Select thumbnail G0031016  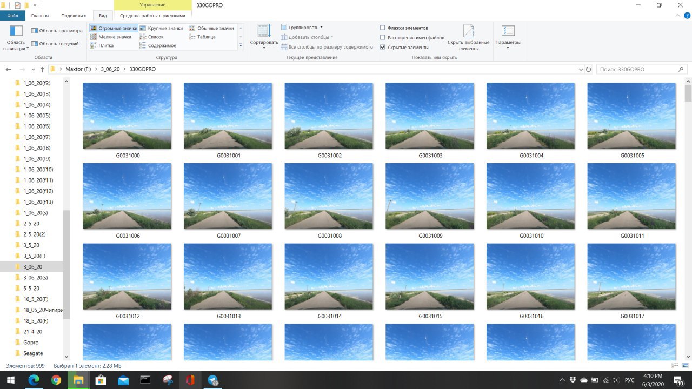tap(531, 281)
